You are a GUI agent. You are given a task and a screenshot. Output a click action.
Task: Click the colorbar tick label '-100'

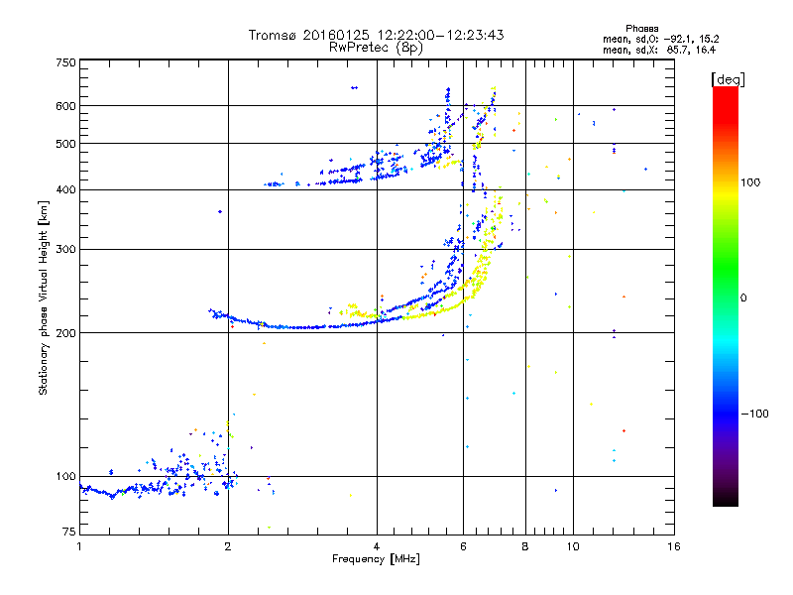click(754, 414)
